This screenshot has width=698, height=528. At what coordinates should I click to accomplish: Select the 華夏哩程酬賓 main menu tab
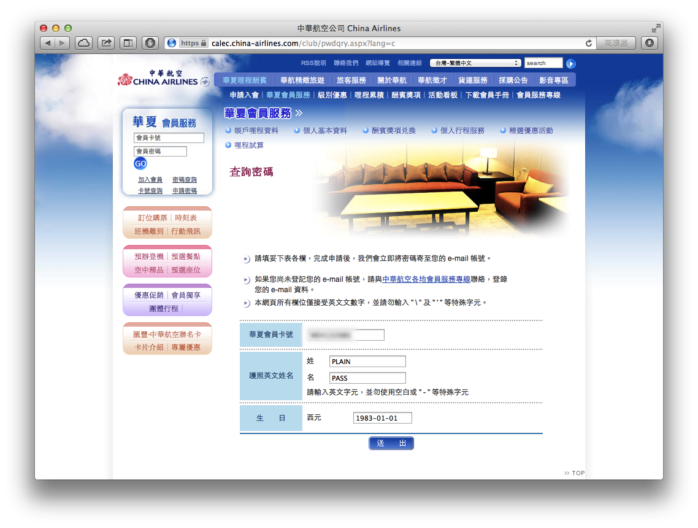click(x=244, y=80)
